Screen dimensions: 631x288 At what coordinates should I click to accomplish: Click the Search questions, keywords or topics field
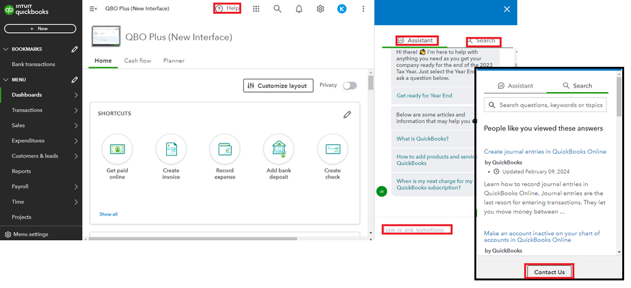click(545, 105)
